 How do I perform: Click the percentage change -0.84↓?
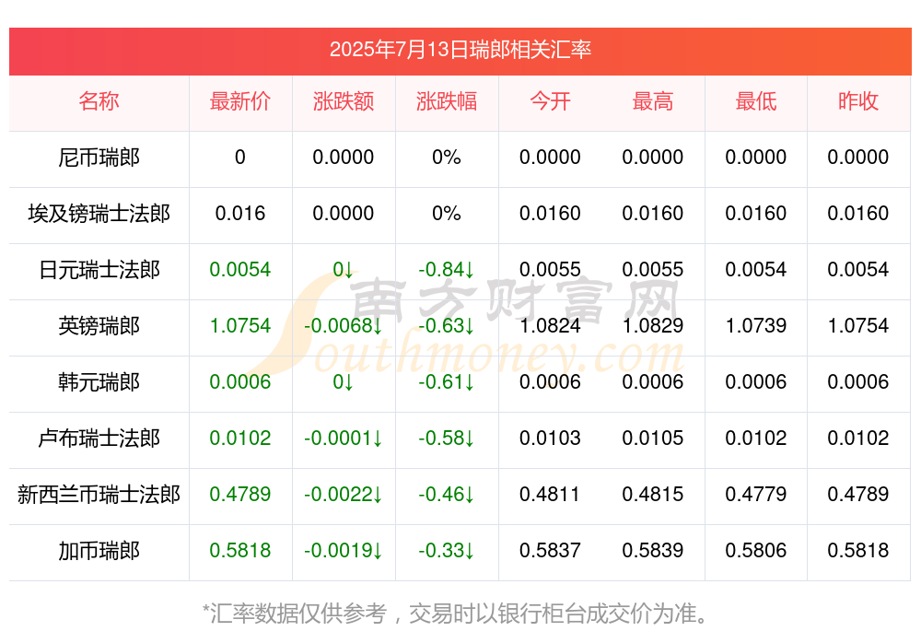(x=447, y=270)
